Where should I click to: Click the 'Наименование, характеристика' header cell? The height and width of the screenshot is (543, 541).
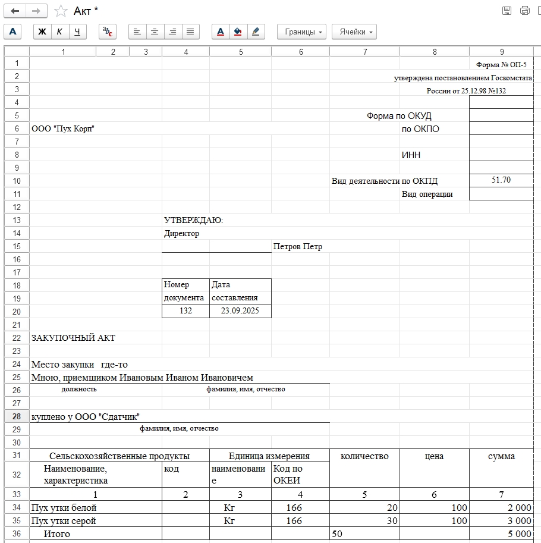96,475
